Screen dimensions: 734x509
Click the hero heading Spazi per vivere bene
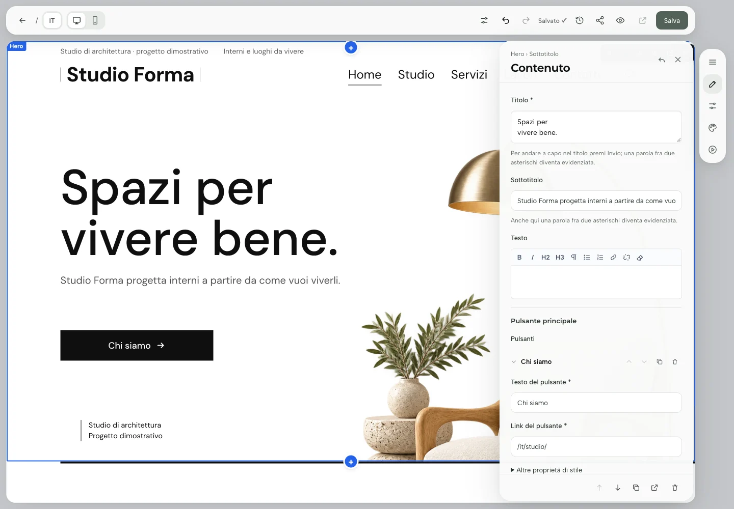(x=200, y=213)
